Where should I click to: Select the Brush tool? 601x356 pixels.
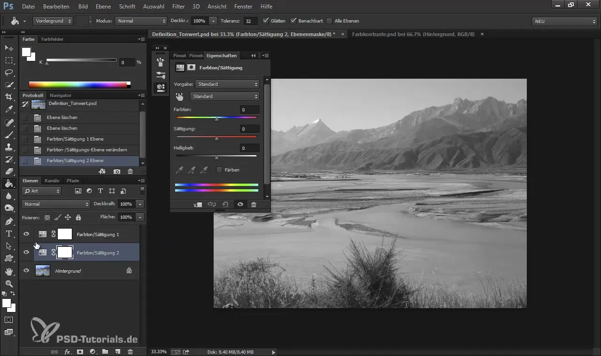pos(9,135)
